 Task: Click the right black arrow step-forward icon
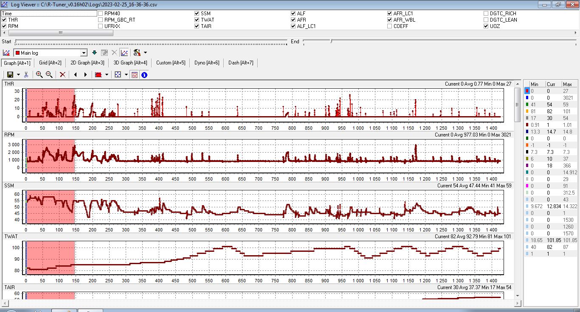pyautogui.click(x=85, y=75)
